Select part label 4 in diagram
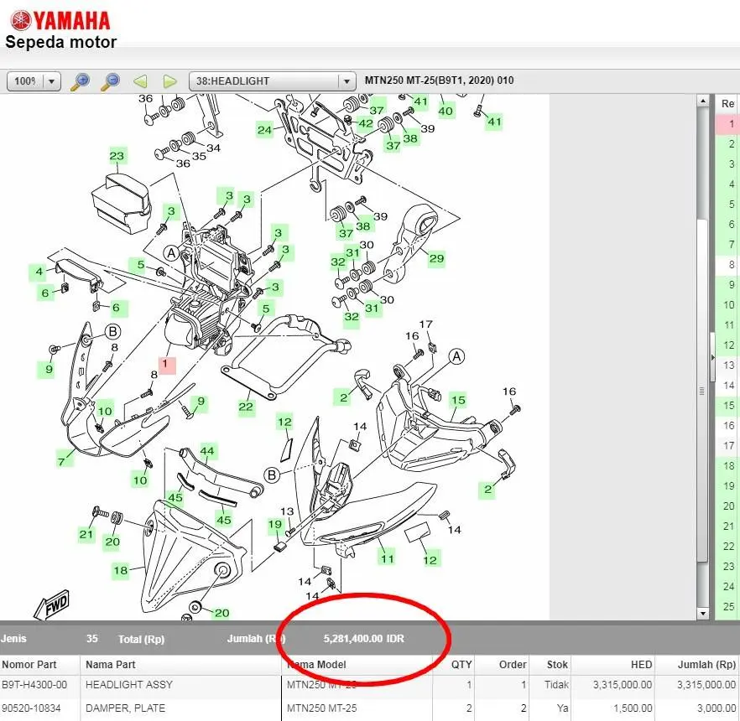This screenshot has width=740, height=721. point(39,272)
